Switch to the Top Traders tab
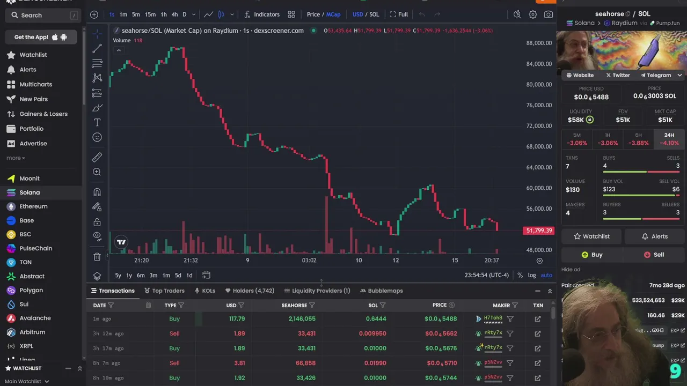Image resolution: width=687 pixels, height=386 pixels. 164,291
